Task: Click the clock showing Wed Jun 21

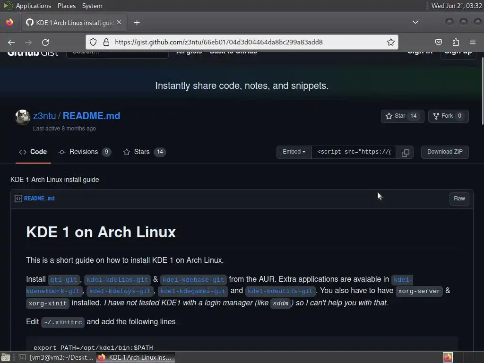Action: pyautogui.click(x=457, y=6)
